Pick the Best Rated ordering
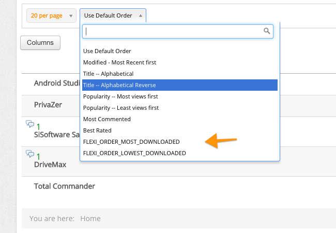This screenshot has height=233, width=336. pyautogui.click(x=180, y=130)
